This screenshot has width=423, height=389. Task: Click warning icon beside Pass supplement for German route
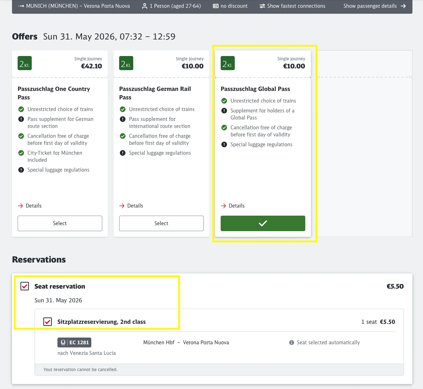(21, 119)
